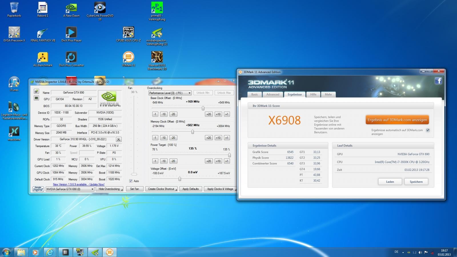Select the Heaven DX11 Benchmark 3.0 icon
The height and width of the screenshot is (257, 457).
157,61
